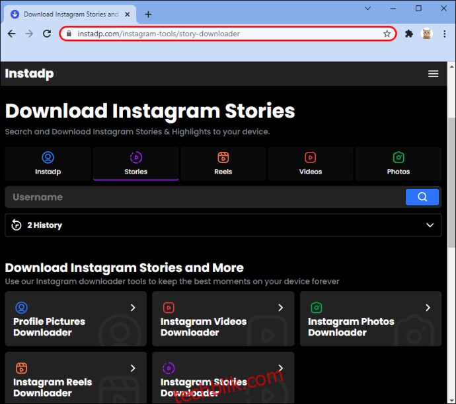Click the Download Instagram Stories heading
The width and height of the screenshot is (456, 404).
click(150, 111)
